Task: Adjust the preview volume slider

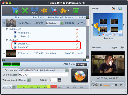Action: tap(108, 85)
